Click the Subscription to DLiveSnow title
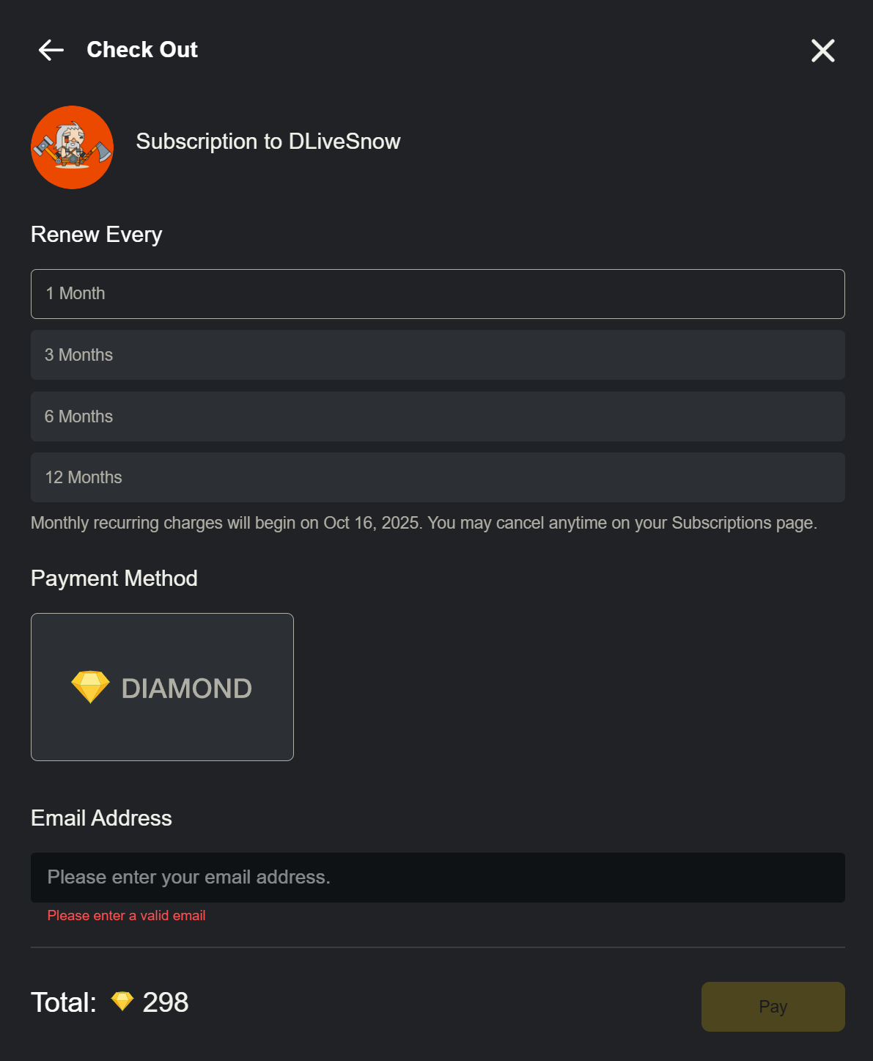The width and height of the screenshot is (873, 1061). coord(268,142)
